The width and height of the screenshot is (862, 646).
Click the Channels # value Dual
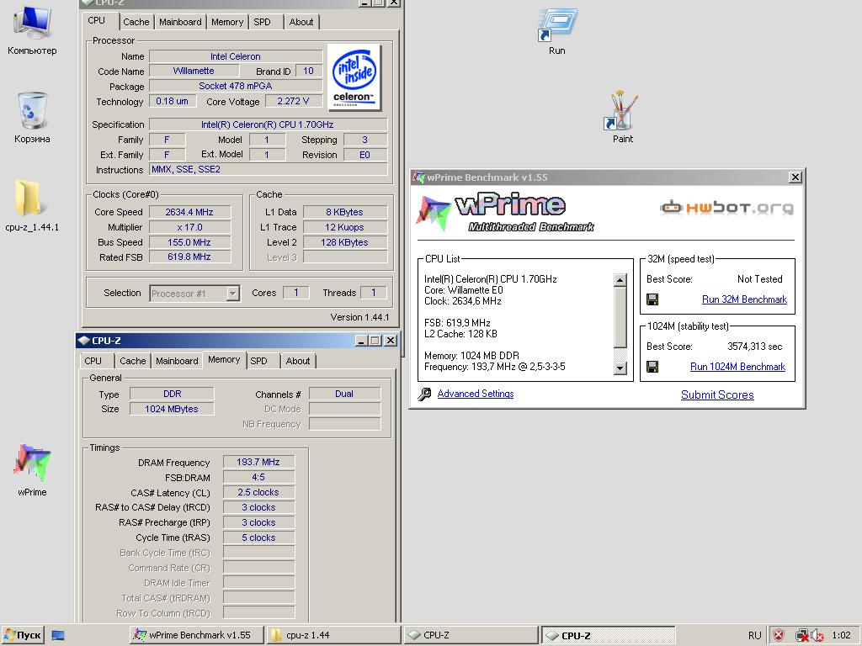pyautogui.click(x=344, y=394)
